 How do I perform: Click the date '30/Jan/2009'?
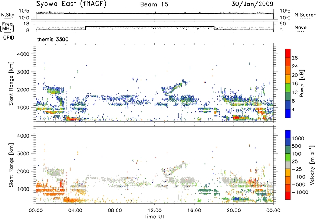pos(252,4)
